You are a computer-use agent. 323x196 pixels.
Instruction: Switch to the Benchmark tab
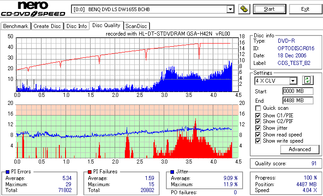(16, 26)
